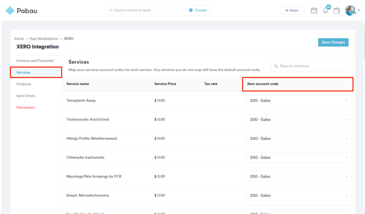Expand the arrow next to profile avatar
The height and width of the screenshot is (214, 365).
tap(358, 10)
